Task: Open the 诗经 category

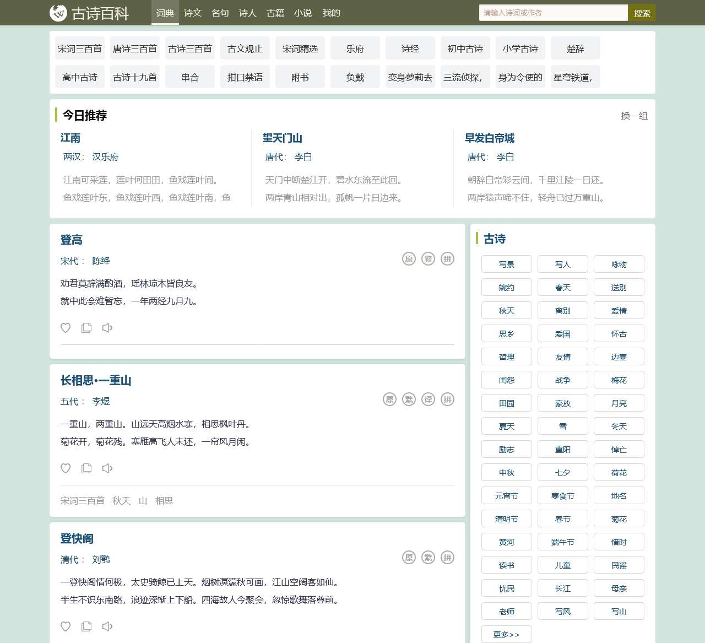Action: (x=410, y=48)
